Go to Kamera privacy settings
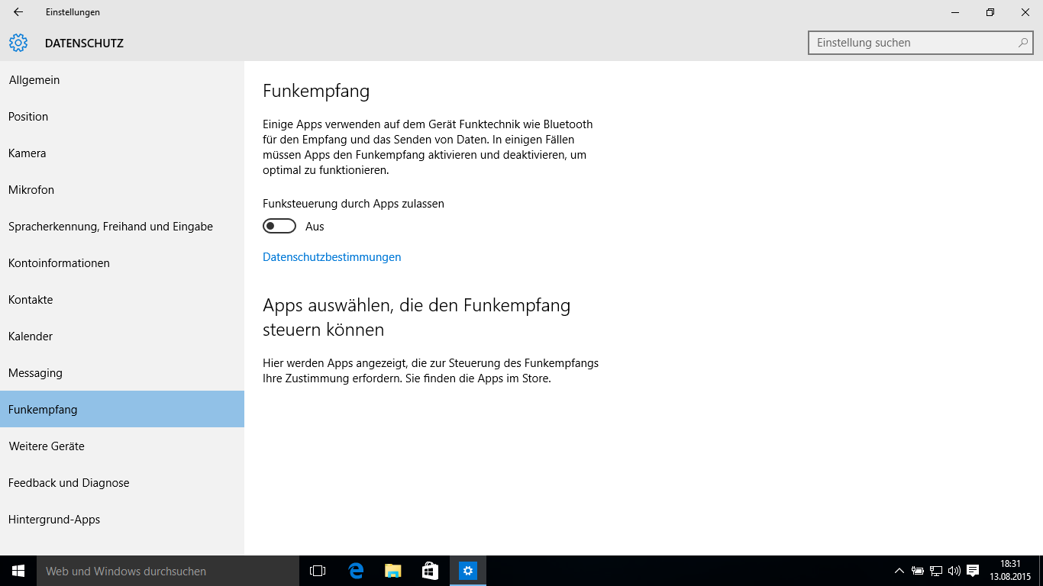The image size is (1043, 586). 27,153
